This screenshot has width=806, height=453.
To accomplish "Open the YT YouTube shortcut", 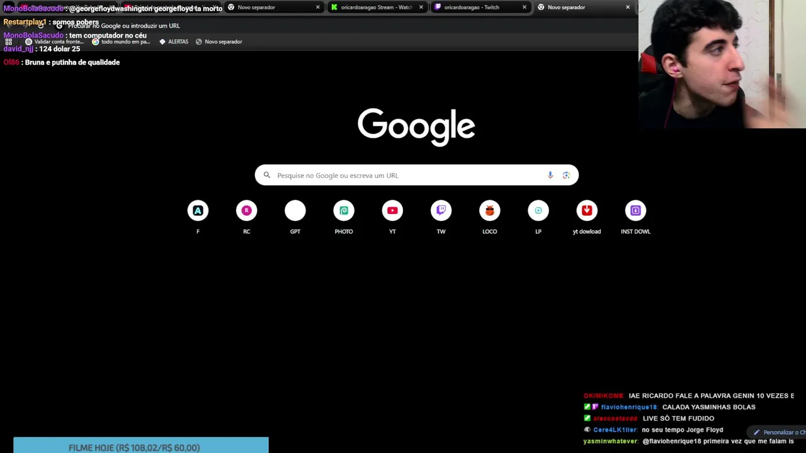I will pyautogui.click(x=392, y=218).
